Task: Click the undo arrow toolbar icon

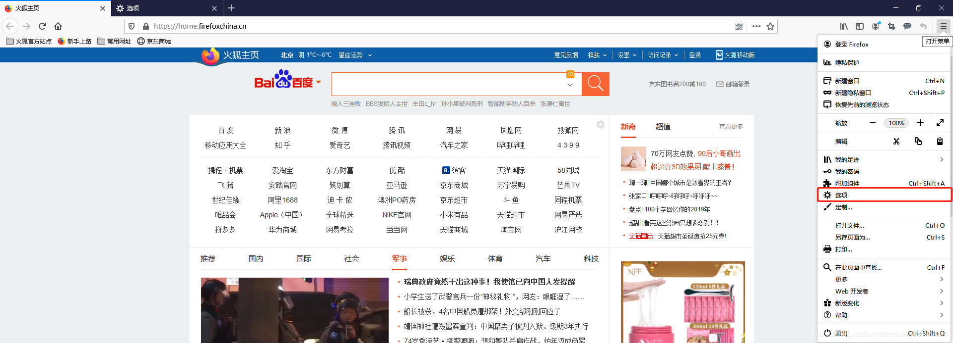Action: coord(923,26)
